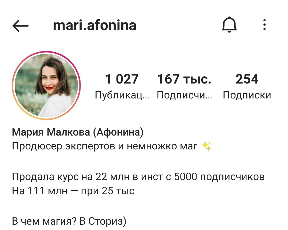Tap the Публикации label
Screen dimensions: 288x230
pos(122,95)
